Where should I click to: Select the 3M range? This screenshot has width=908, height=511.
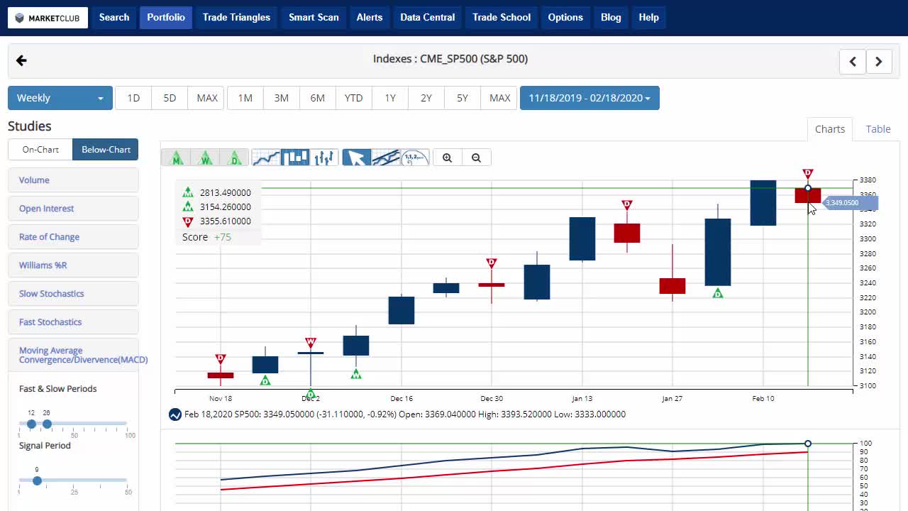coord(281,98)
